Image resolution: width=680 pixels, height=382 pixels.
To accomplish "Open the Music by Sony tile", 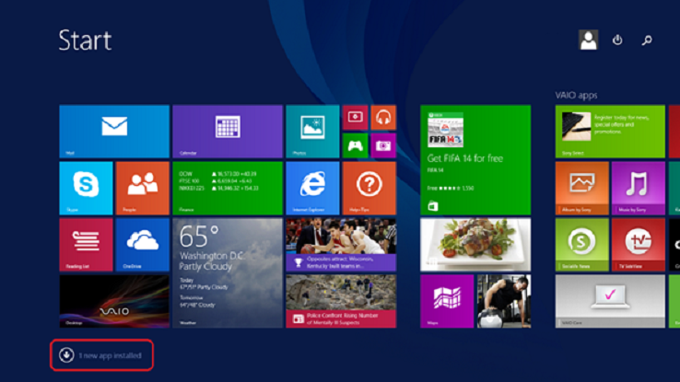I will (x=639, y=188).
